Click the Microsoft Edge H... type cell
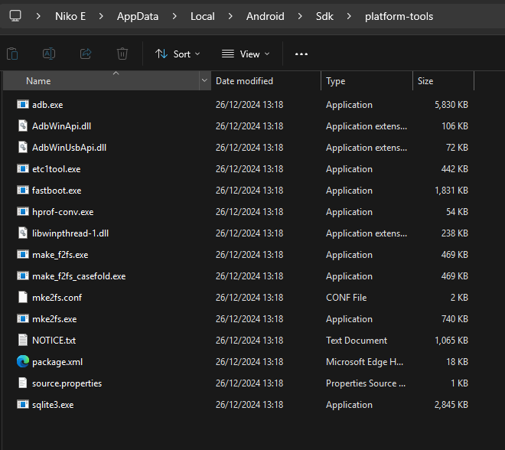The image size is (505, 450). (x=364, y=362)
